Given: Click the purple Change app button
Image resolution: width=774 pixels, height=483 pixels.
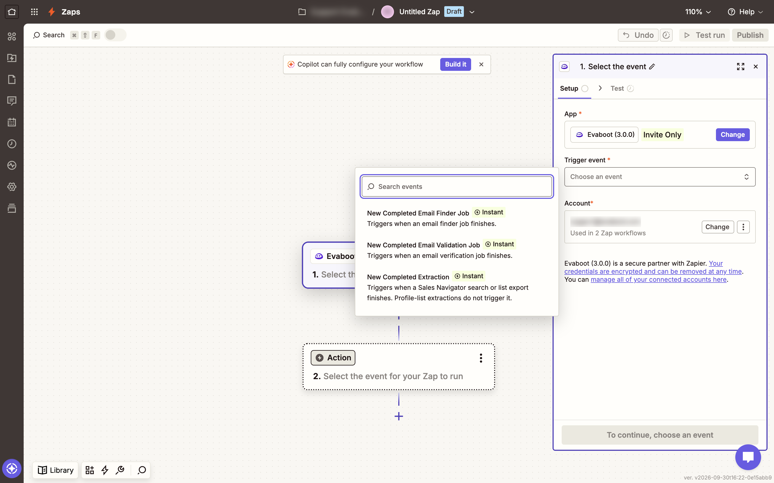Looking at the screenshot, I should pos(732,135).
